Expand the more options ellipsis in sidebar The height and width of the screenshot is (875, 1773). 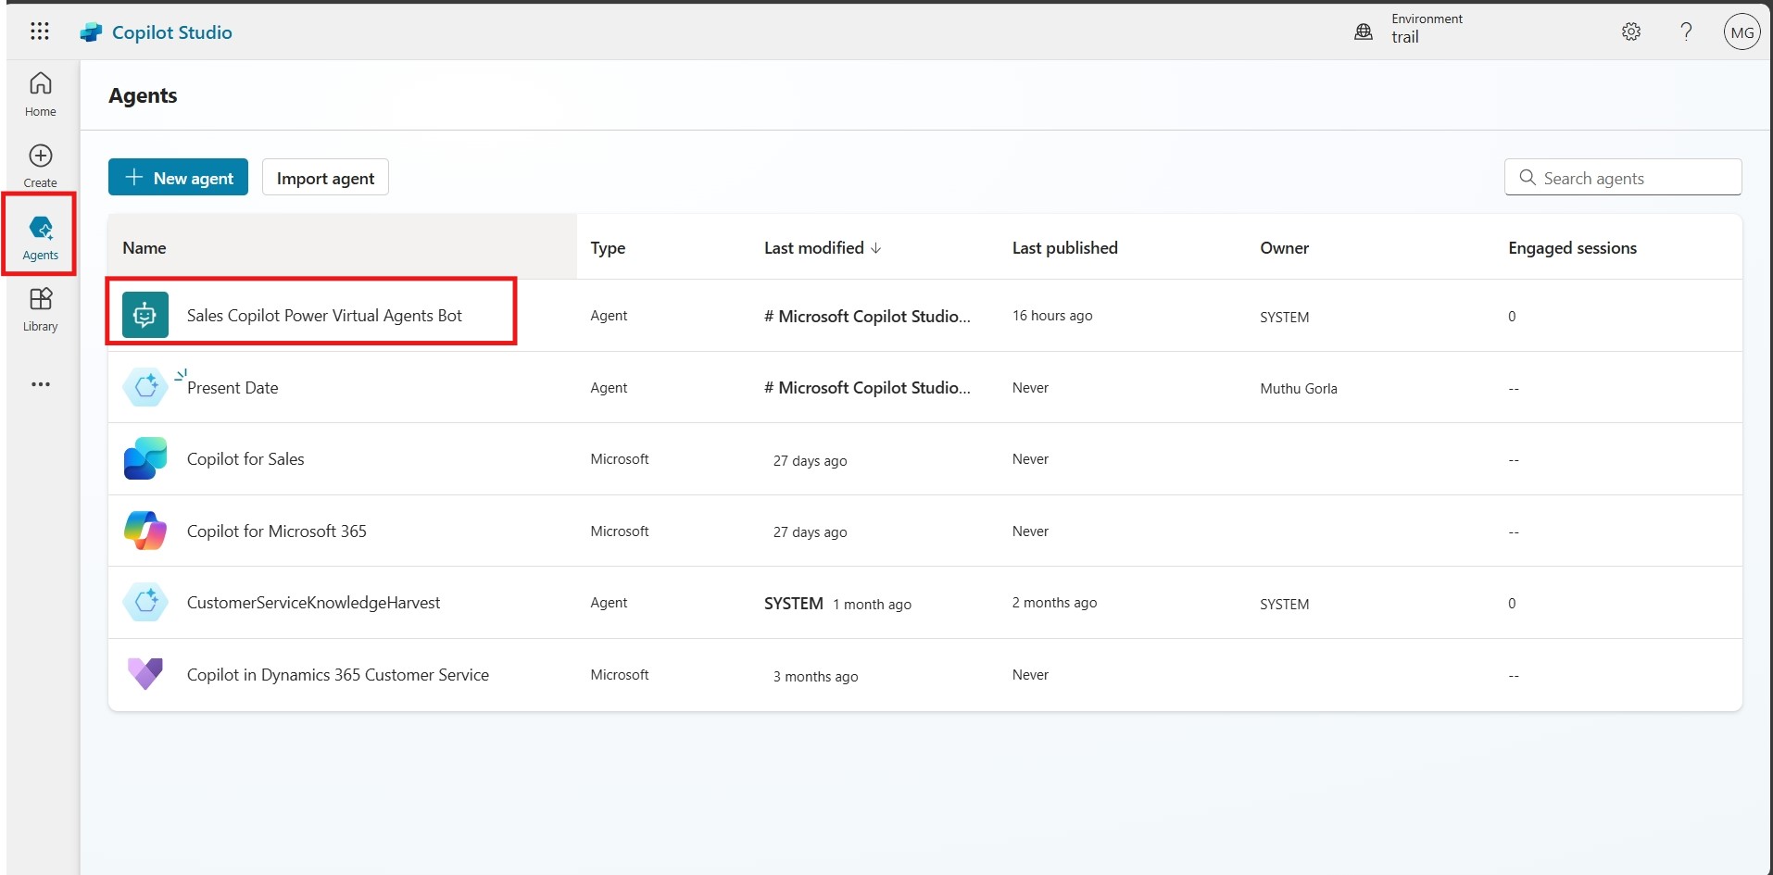(x=40, y=384)
